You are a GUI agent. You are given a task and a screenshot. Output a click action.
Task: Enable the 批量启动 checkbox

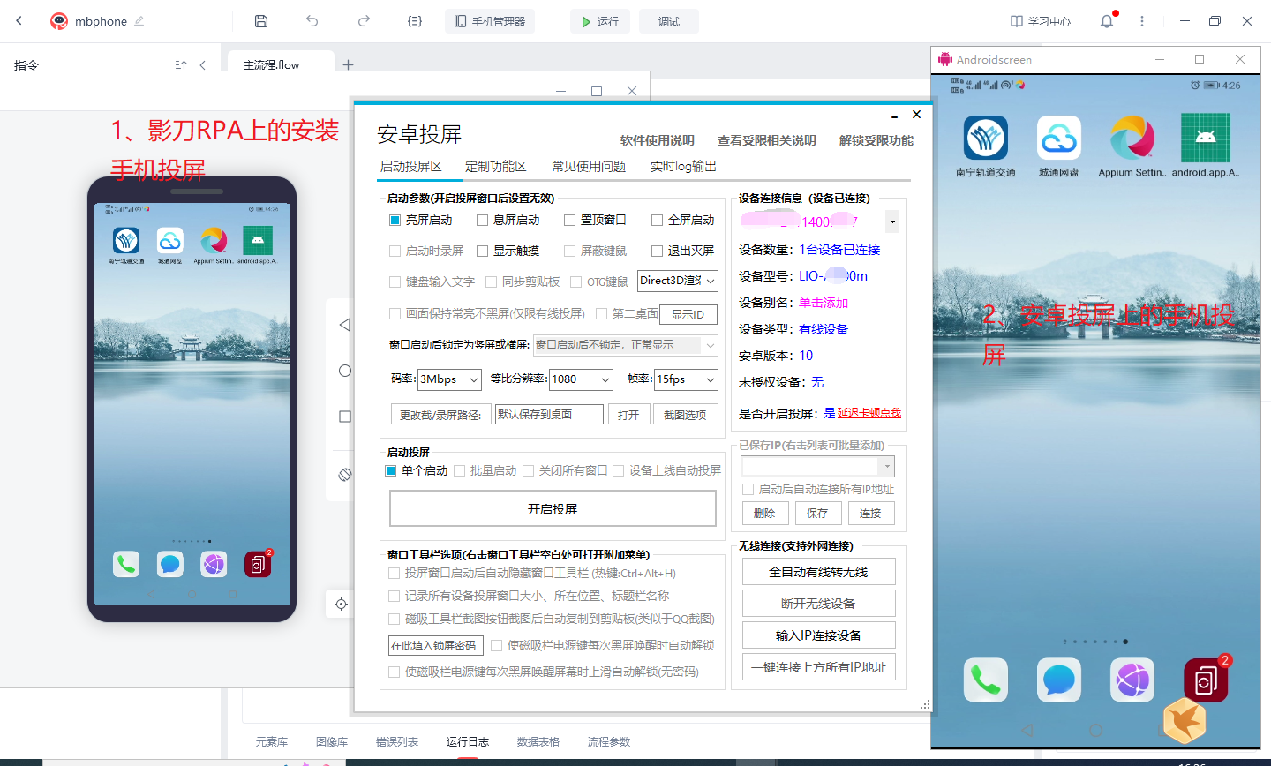click(x=459, y=470)
